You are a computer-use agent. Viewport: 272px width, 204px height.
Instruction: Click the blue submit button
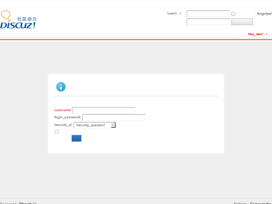point(76,138)
